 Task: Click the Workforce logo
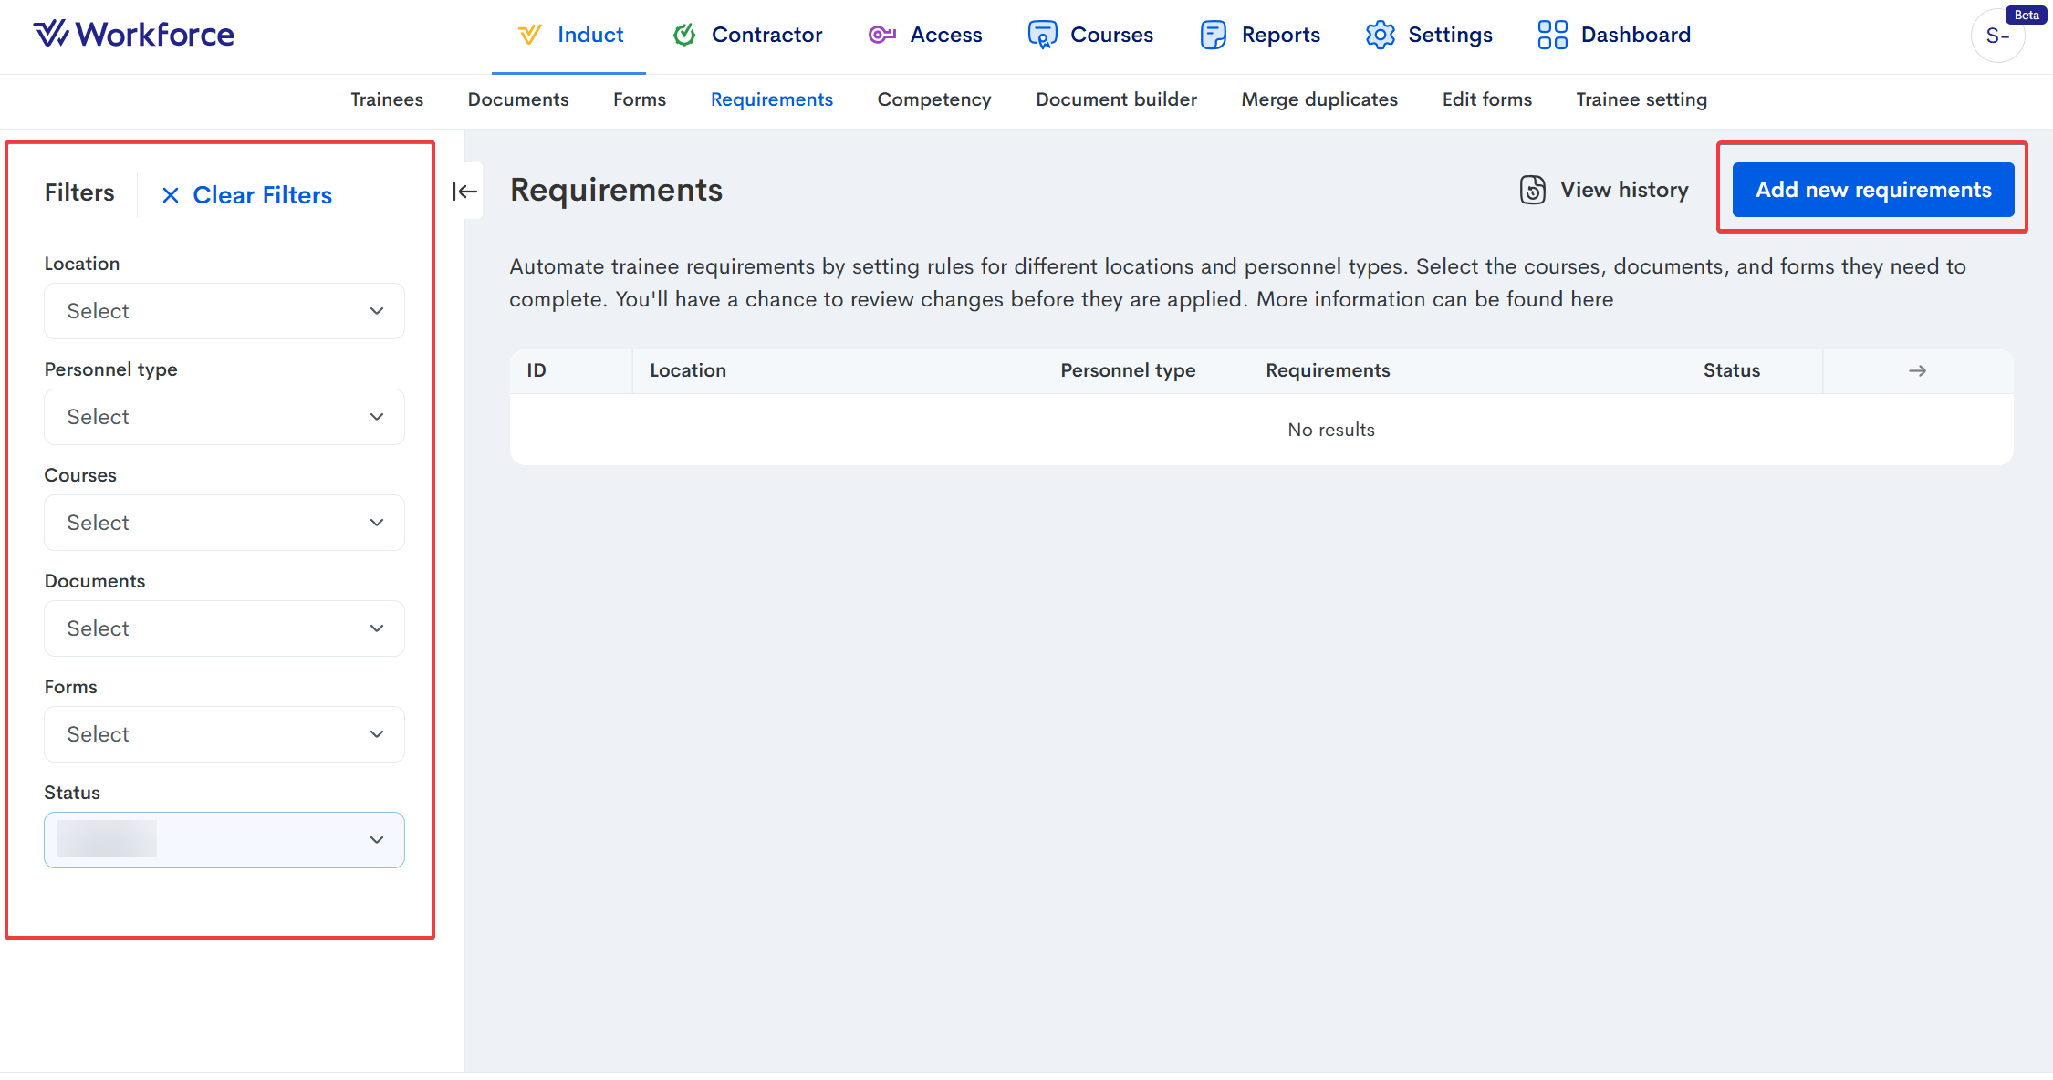[134, 35]
